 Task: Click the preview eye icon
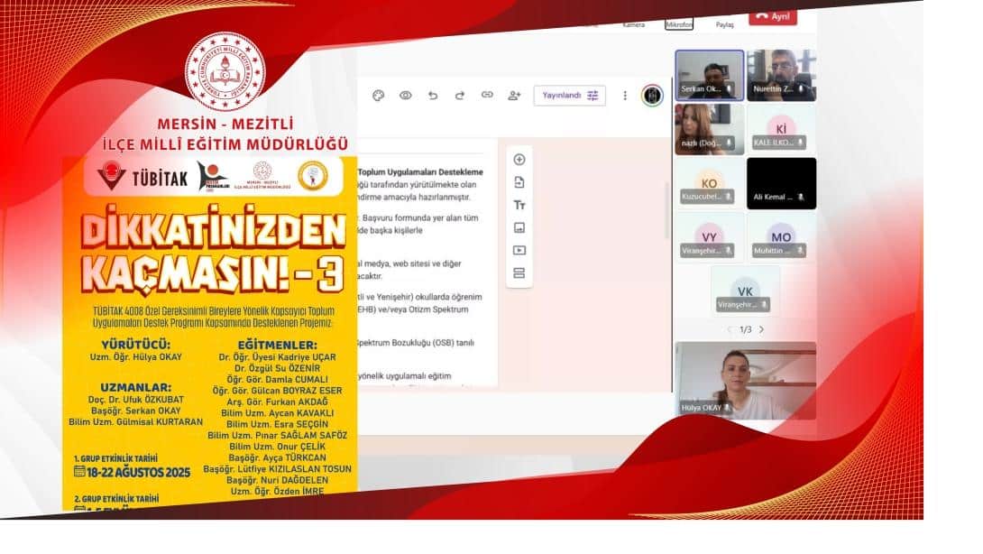pos(406,96)
